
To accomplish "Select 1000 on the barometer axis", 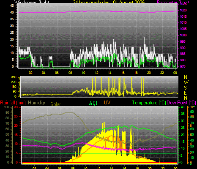I will click(x=183, y=35).
